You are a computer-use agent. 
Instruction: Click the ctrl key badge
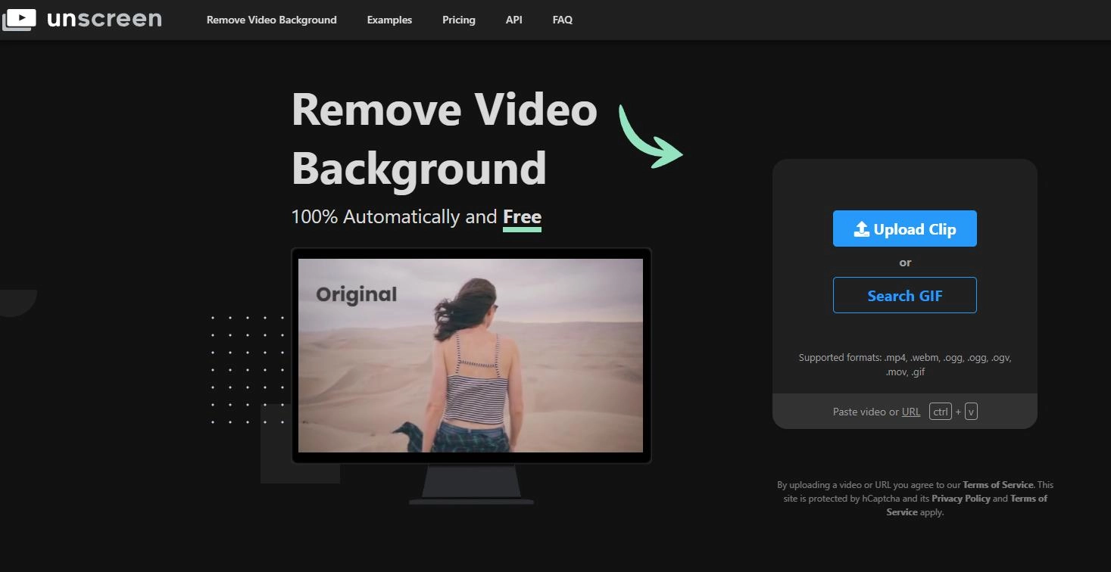pyautogui.click(x=941, y=412)
